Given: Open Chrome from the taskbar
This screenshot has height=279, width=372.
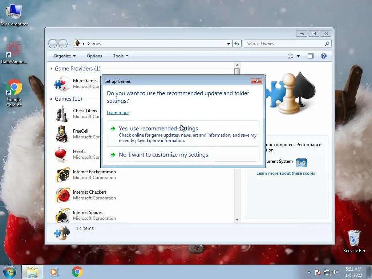Looking at the screenshot, I should tap(77, 272).
